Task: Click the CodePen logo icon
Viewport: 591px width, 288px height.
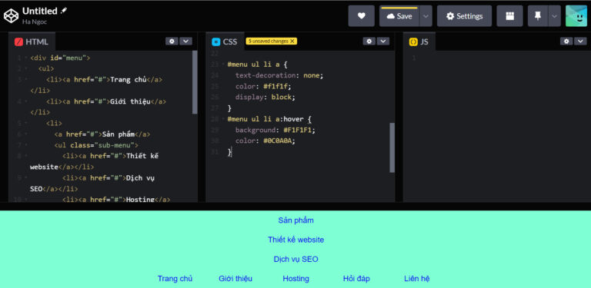Action: (11, 15)
